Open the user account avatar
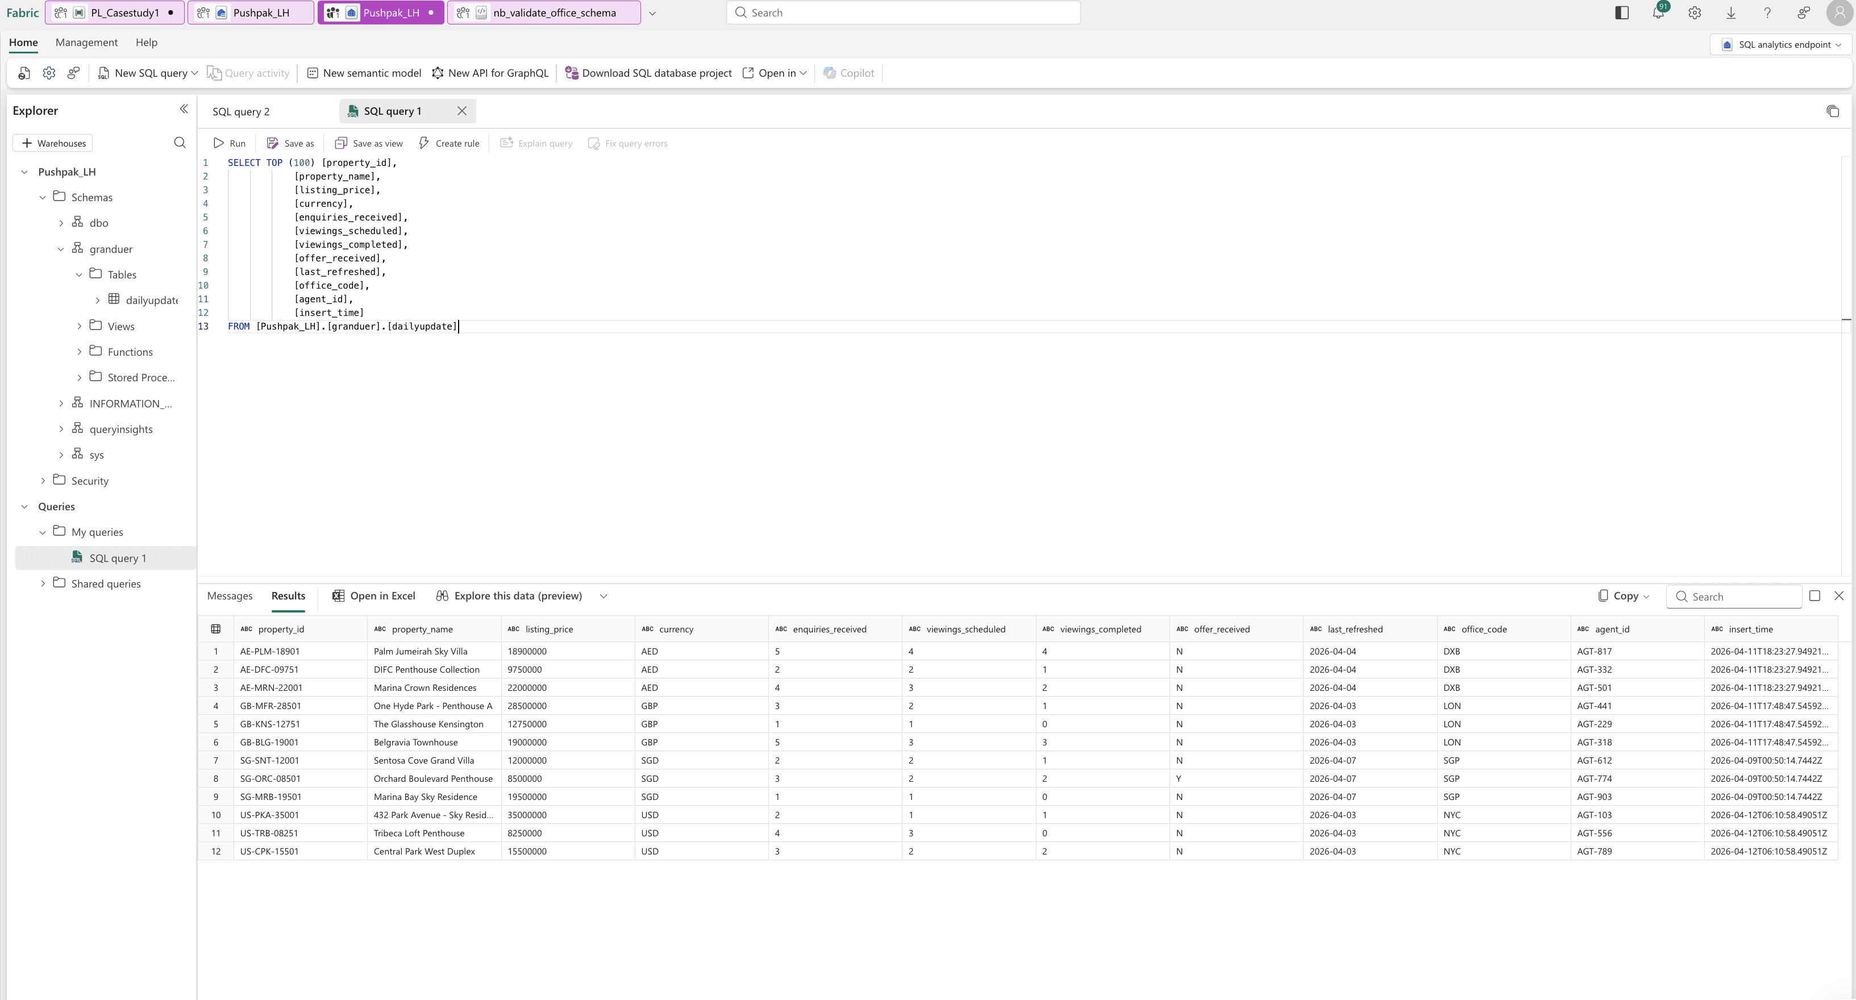The image size is (1856, 1000). [1840, 13]
